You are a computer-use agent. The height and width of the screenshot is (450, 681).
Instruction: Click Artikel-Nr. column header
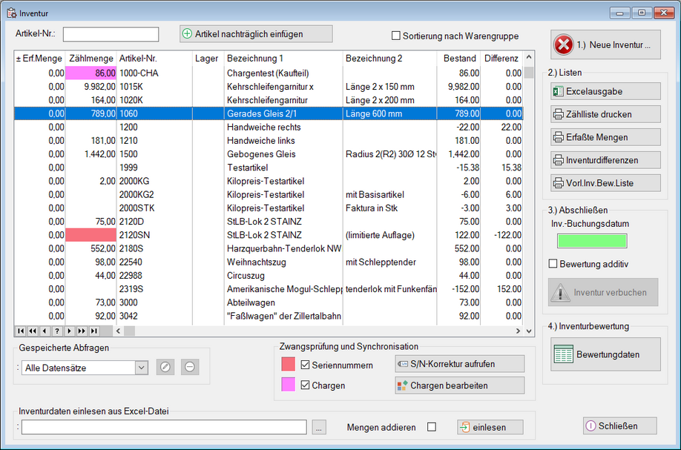click(x=138, y=58)
